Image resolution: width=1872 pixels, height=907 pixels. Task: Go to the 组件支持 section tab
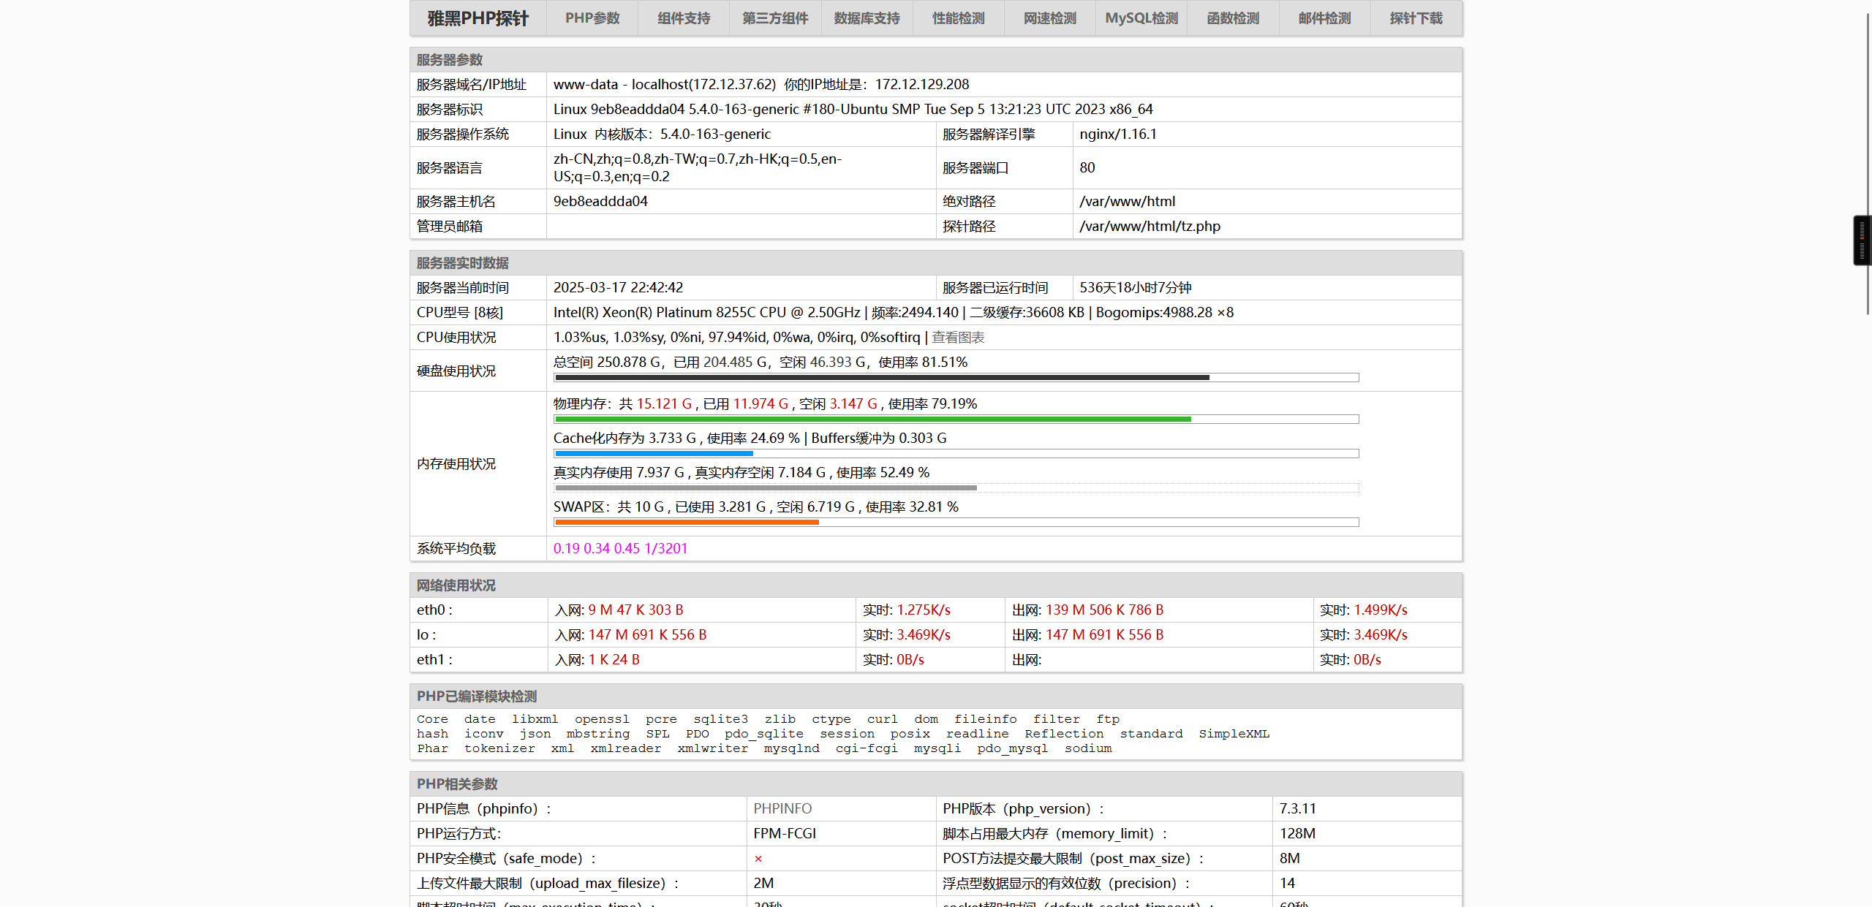click(x=683, y=18)
